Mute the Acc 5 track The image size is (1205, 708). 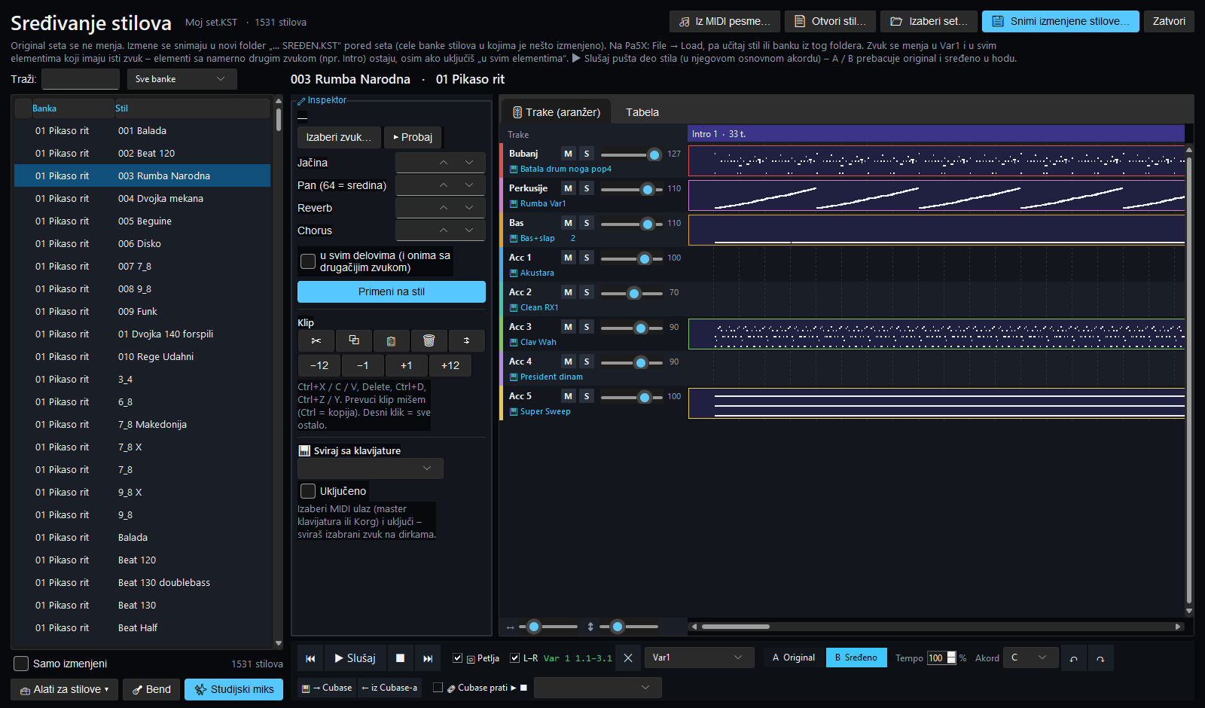[x=569, y=396]
